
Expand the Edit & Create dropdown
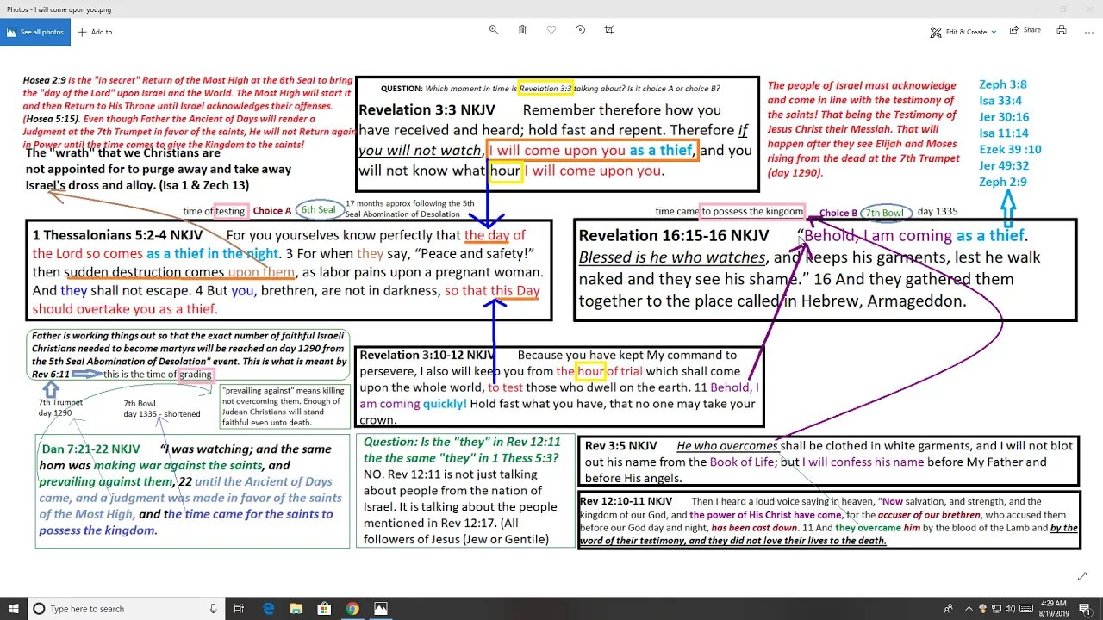963,32
